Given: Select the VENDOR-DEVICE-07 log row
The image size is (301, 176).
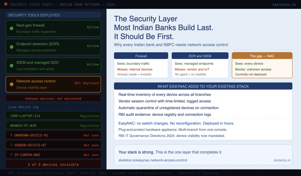Looking at the screenshot, I should (x=53, y=145).
